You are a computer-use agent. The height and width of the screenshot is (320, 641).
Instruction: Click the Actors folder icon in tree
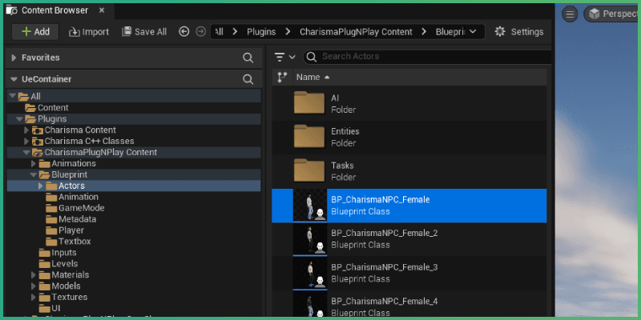[51, 186]
